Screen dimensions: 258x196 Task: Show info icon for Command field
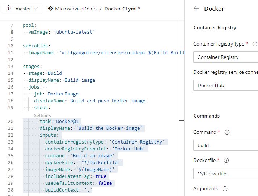227,132
